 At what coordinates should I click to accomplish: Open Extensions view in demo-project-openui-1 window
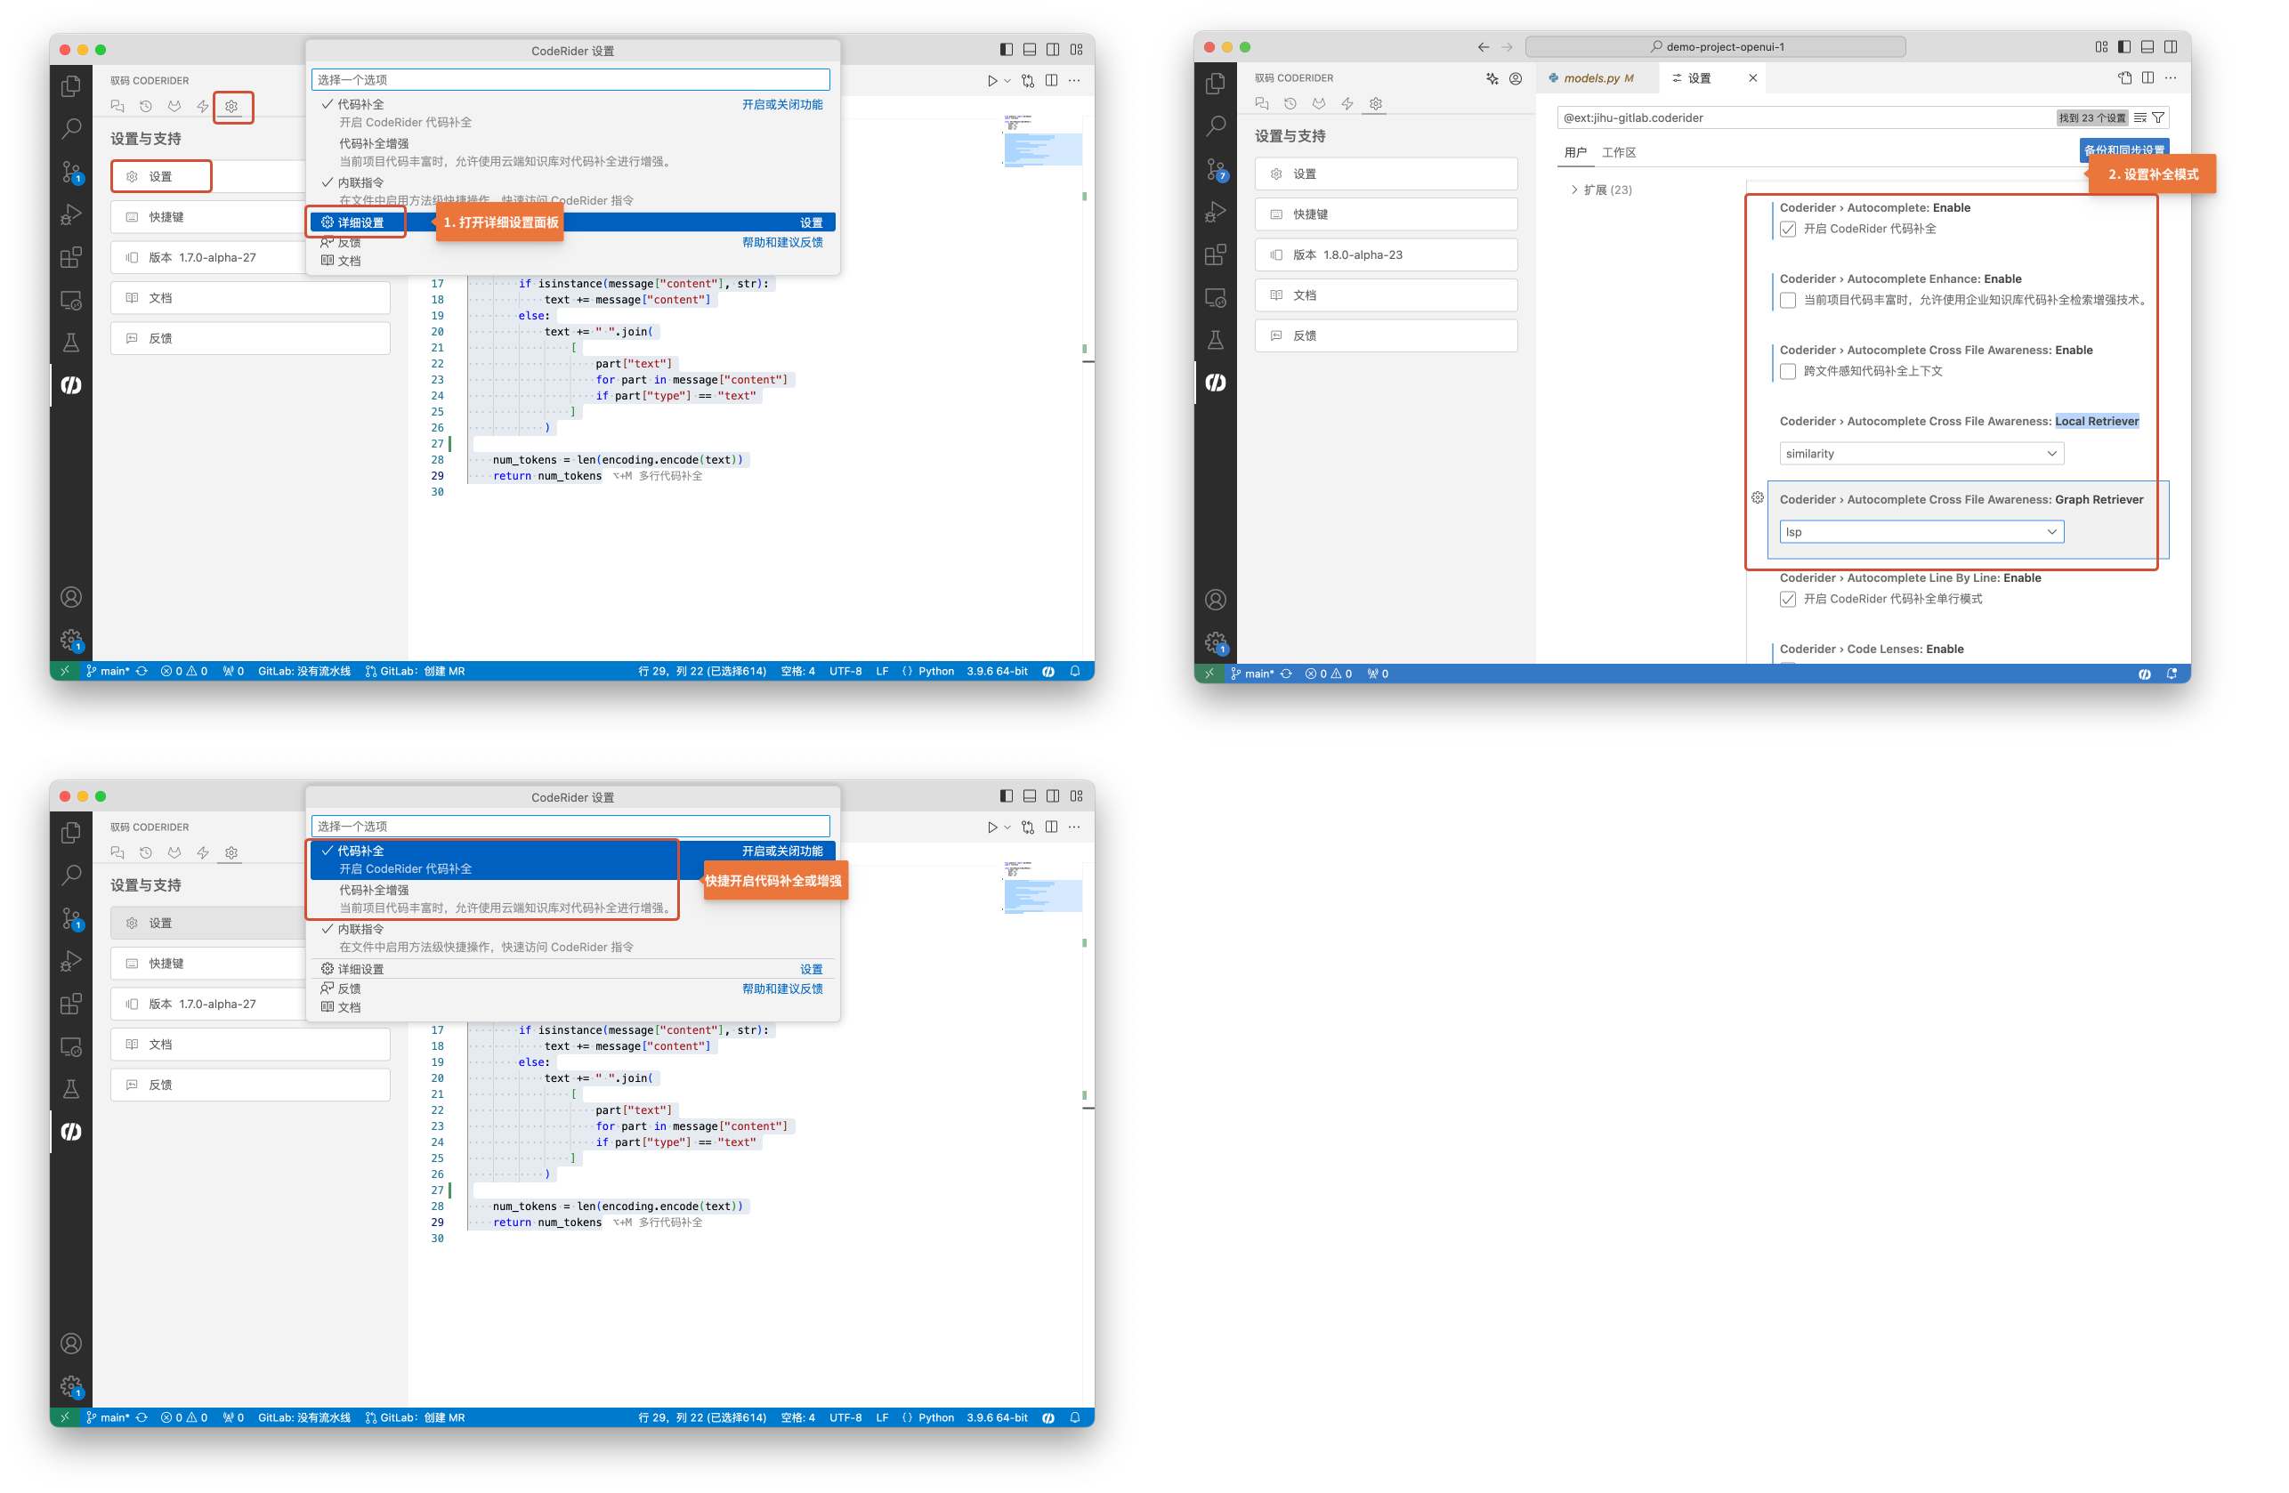tap(1215, 254)
